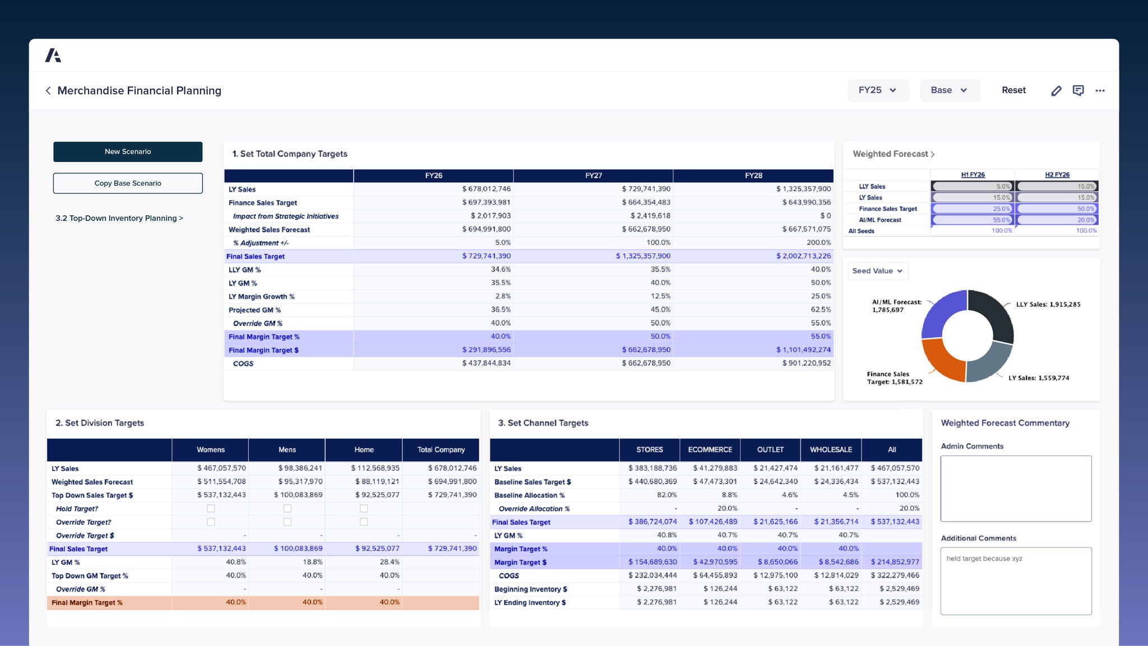Check Override Target for Mens
Screen dimensions: 1148x646
[287, 522]
